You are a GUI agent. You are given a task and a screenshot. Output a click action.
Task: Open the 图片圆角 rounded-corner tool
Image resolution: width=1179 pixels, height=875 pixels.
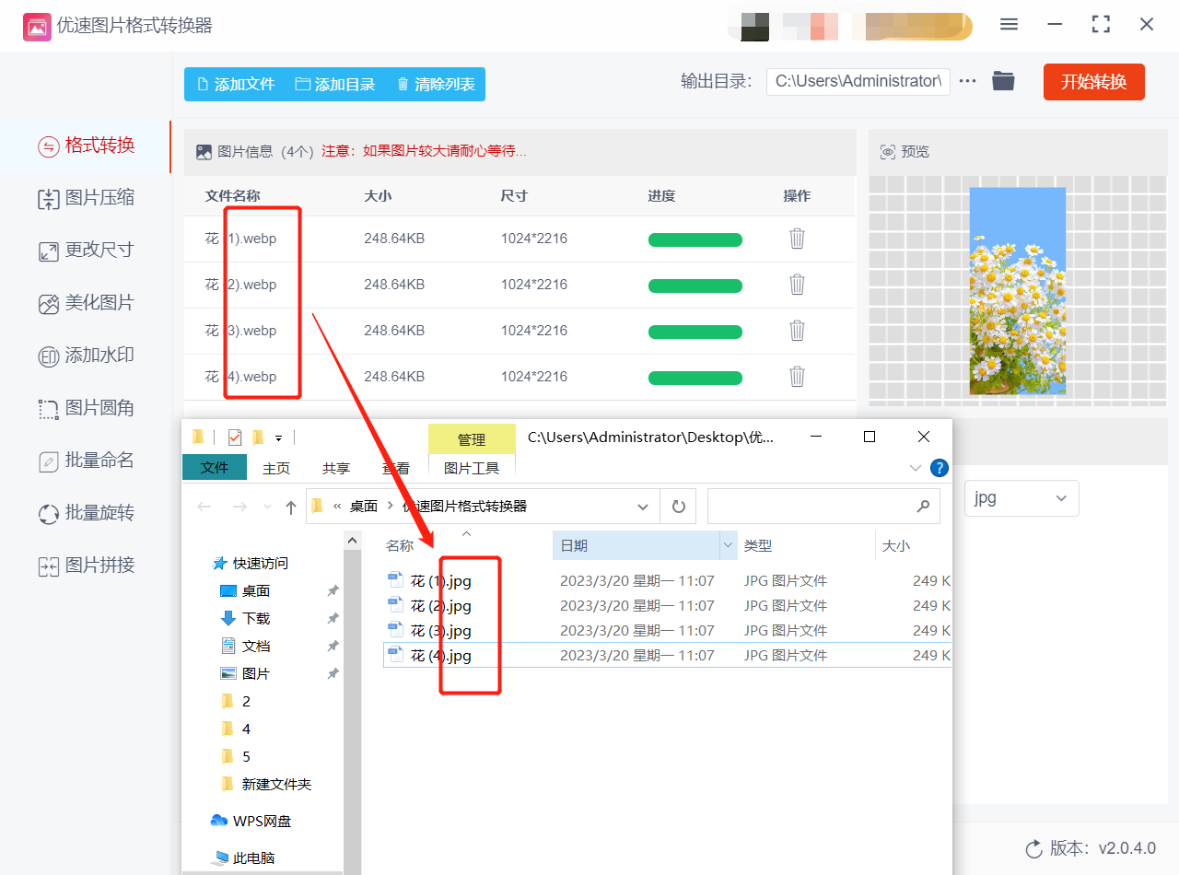pyautogui.click(x=85, y=408)
